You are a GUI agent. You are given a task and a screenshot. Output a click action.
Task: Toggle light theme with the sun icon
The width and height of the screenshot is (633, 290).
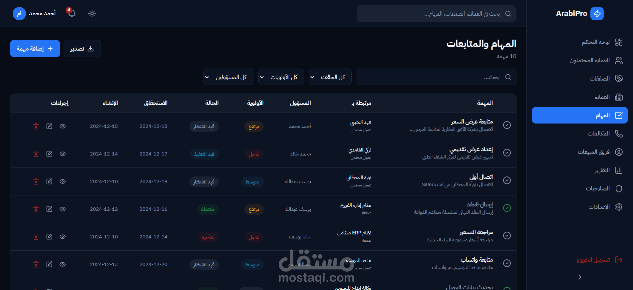click(92, 13)
